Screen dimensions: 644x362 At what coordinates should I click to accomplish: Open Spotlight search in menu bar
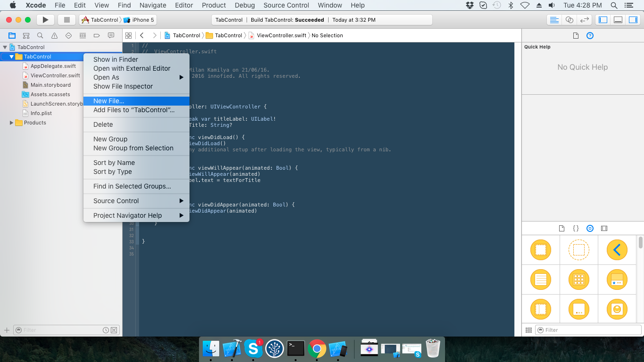coord(614,5)
